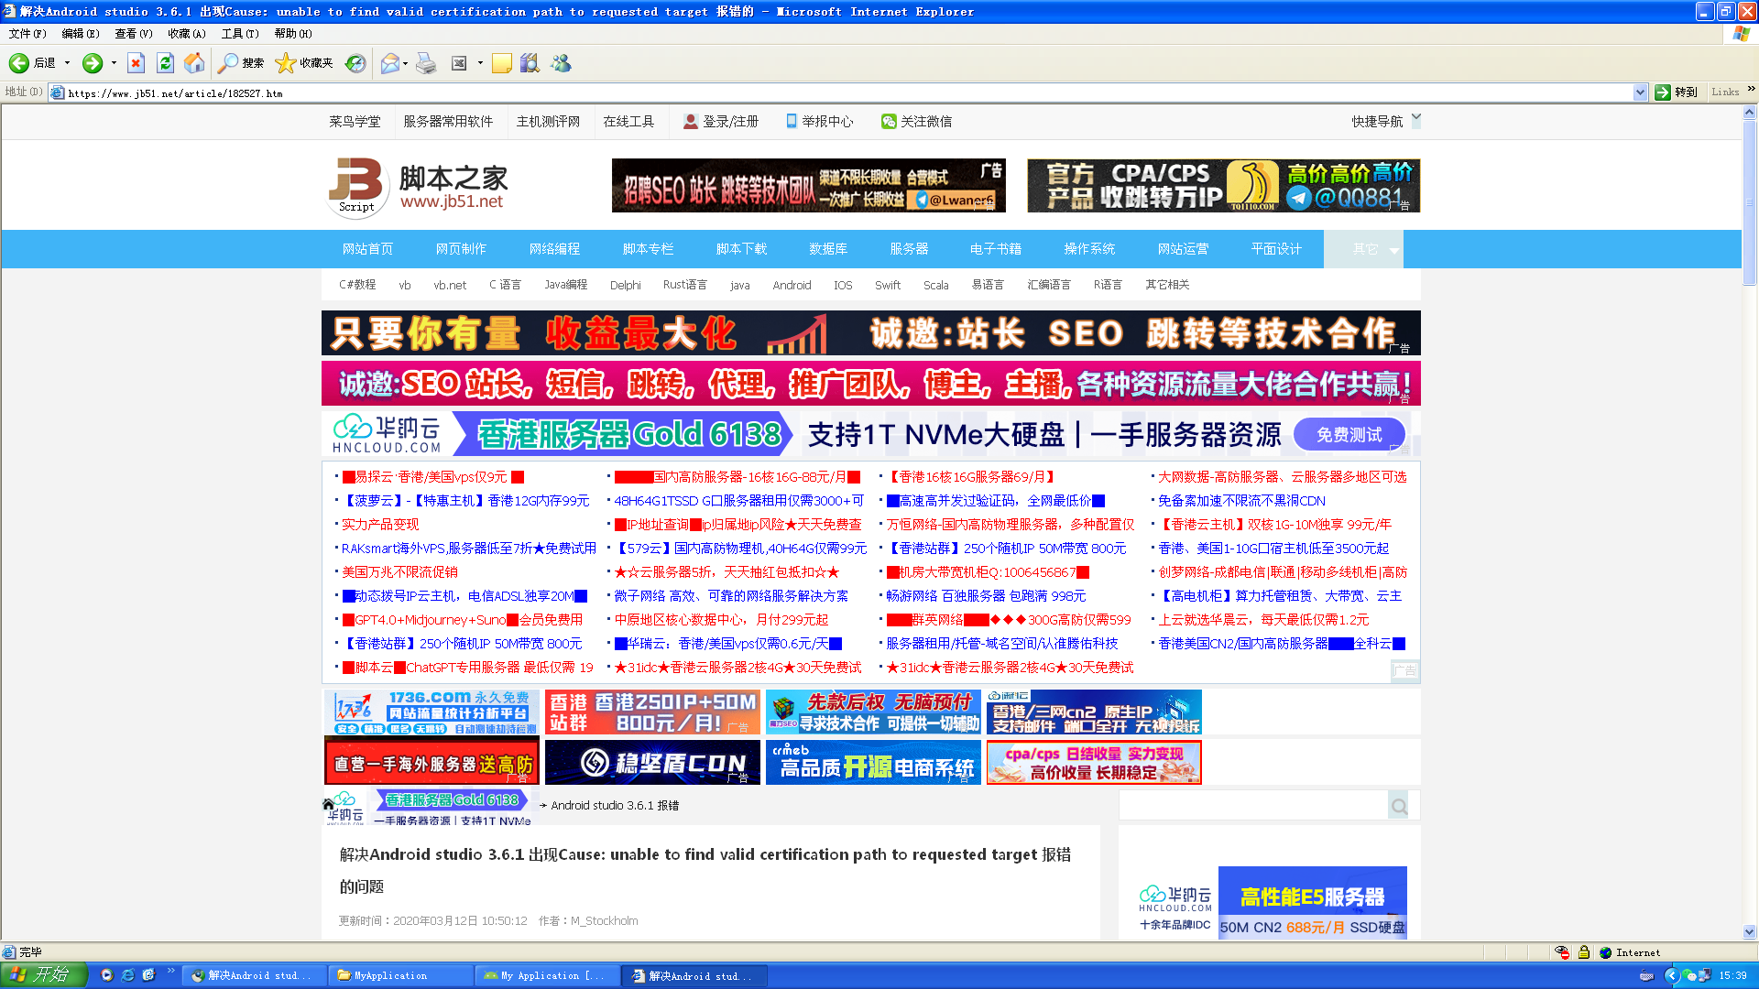Go to the 数据库 nav tab
The width and height of the screenshot is (1759, 989).
(828, 249)
